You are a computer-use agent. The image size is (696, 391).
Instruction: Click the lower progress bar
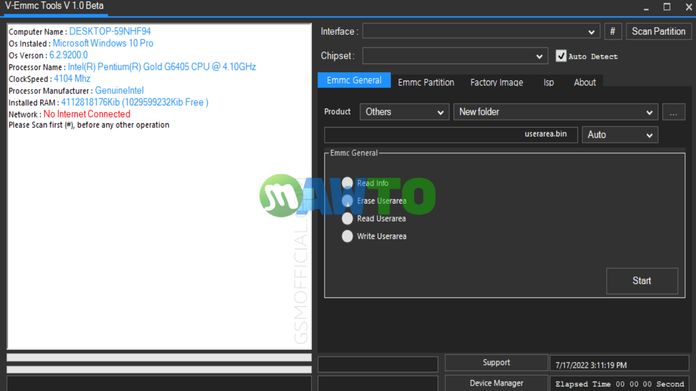pos(159,369)
